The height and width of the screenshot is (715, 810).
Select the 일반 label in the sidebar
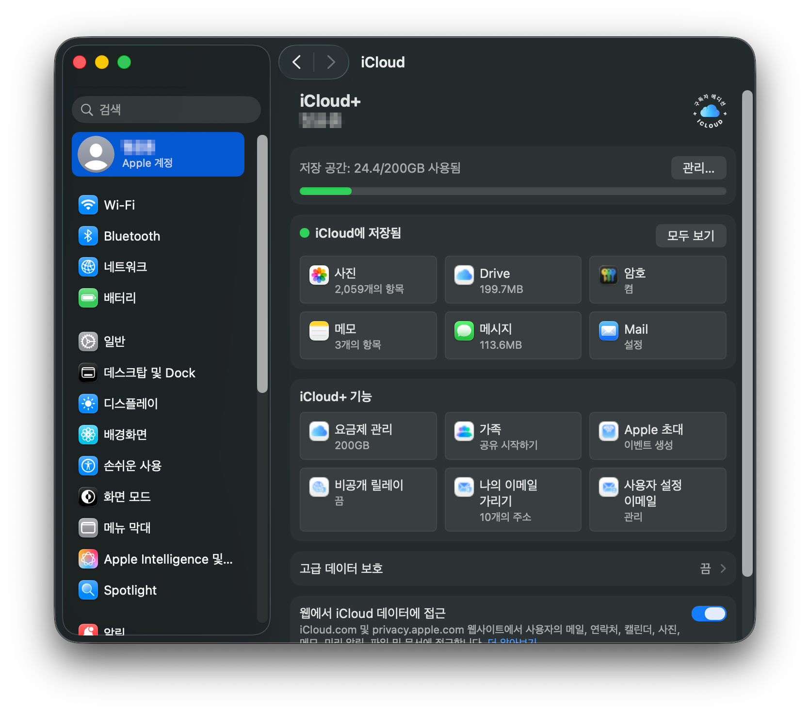(x=114, y=341)
